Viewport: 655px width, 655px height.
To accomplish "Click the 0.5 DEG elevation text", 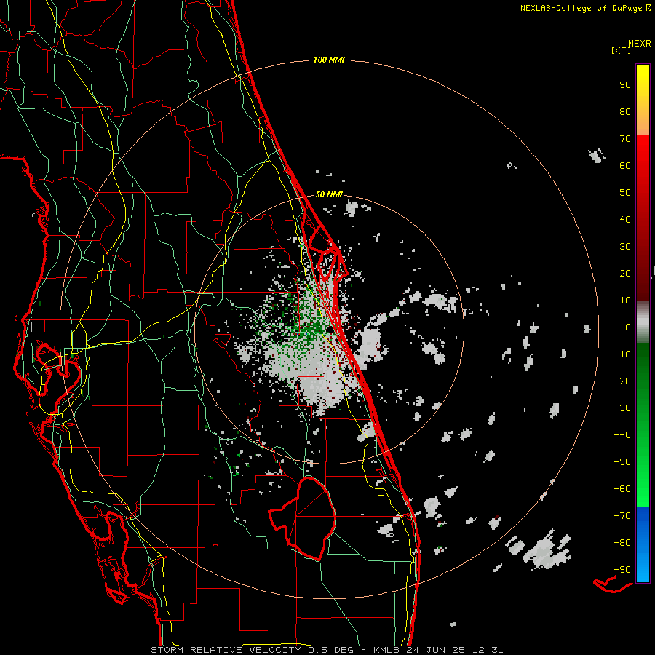I will [331, 650].
